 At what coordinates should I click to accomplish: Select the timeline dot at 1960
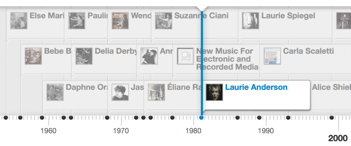pyautogui.click(x=42, y=118)
